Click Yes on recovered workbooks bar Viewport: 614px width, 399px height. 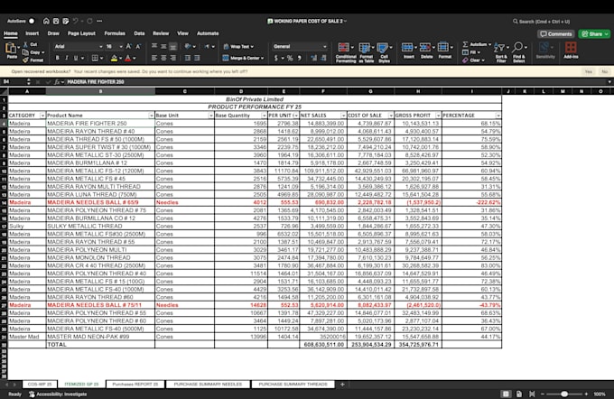(588, 71)
